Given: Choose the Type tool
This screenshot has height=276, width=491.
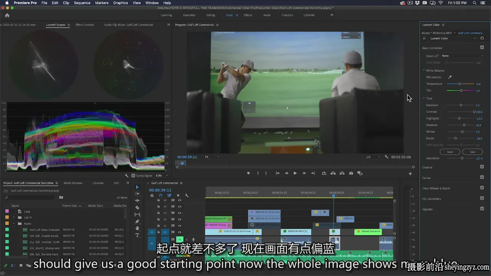Looking at the screenshot, I should click(x=137, y=235).
